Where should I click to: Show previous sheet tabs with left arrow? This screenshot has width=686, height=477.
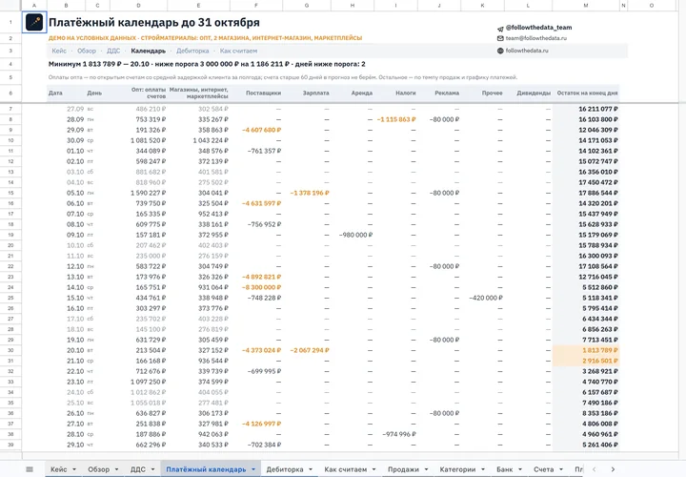point(594,469)
